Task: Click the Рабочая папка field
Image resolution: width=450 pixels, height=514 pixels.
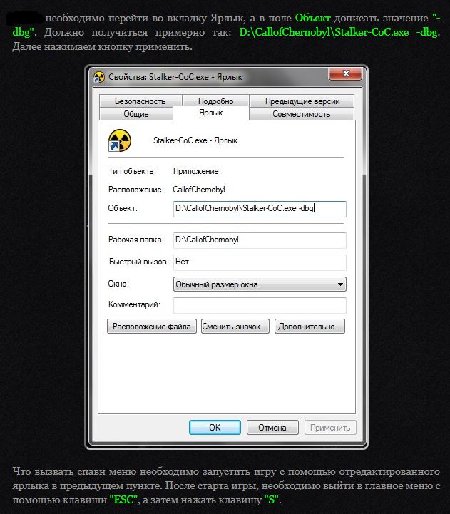Action: (260, 240)
